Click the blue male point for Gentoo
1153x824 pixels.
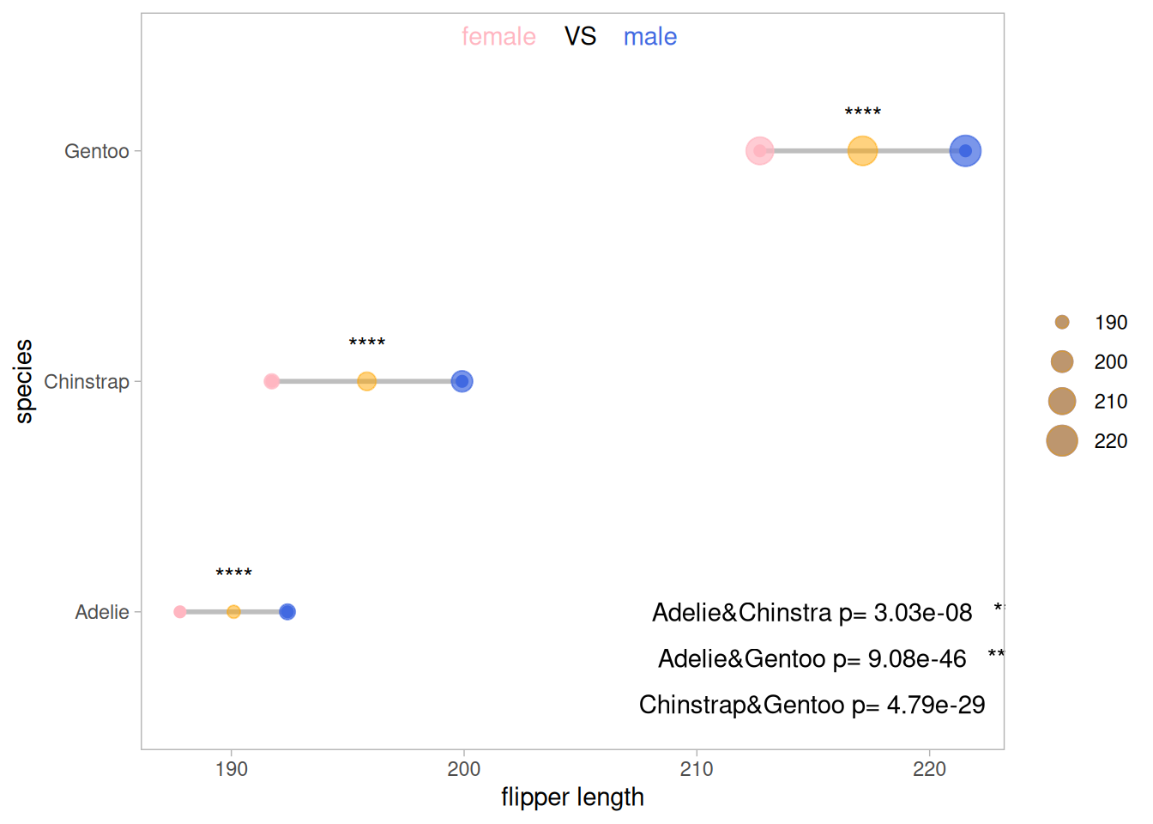pos(965,151)
